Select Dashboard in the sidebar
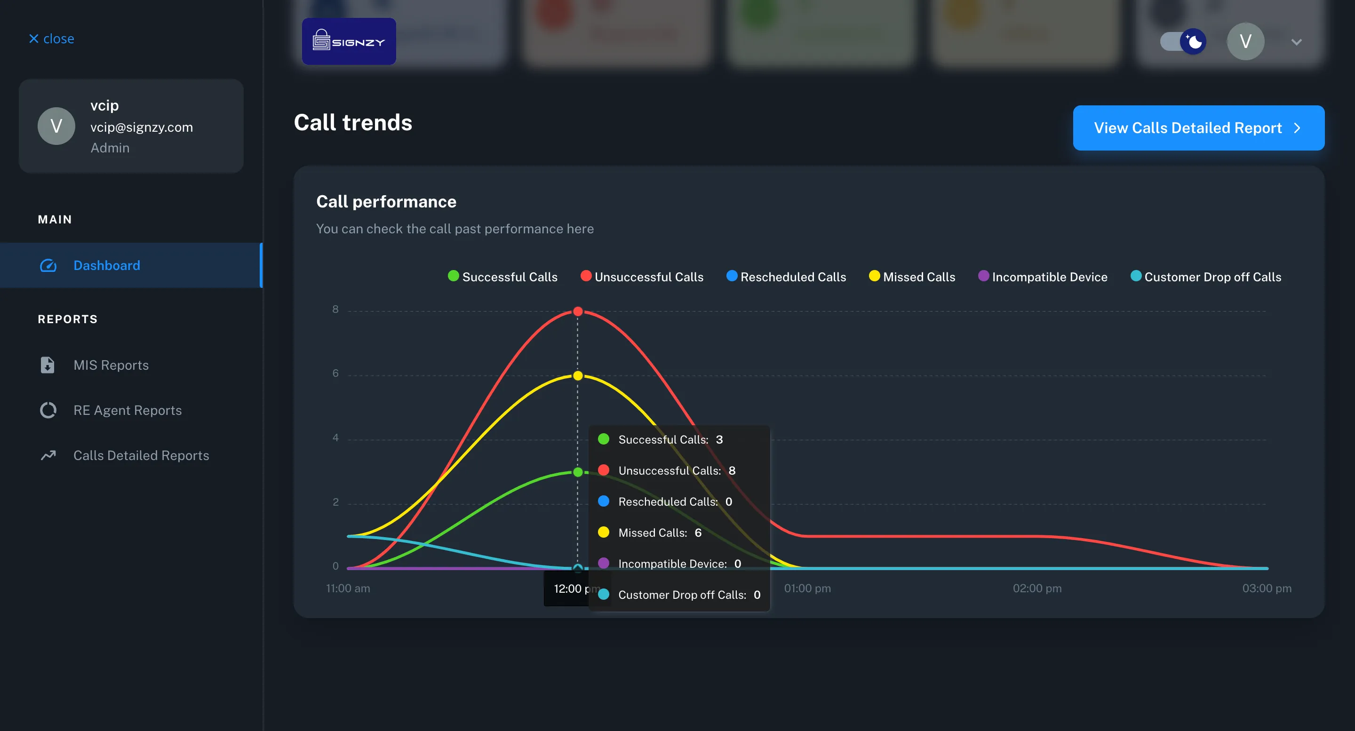This screenshot has height=731, width=1355. click(131, 266)
